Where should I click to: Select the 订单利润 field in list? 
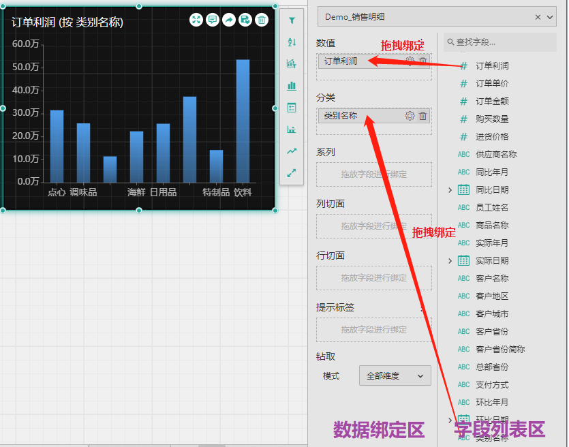coord(492,65)
